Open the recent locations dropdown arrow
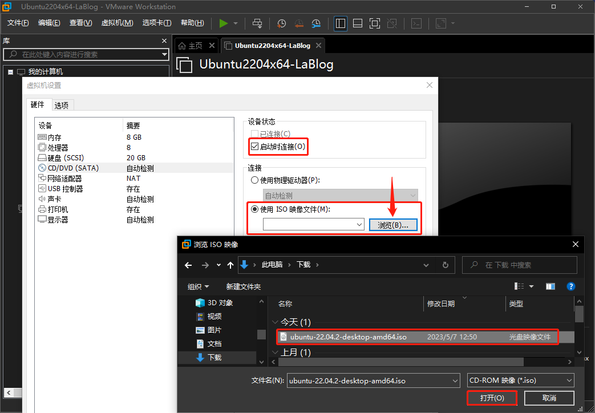This screenshot has width=595, height=413. tap(218, 265)
